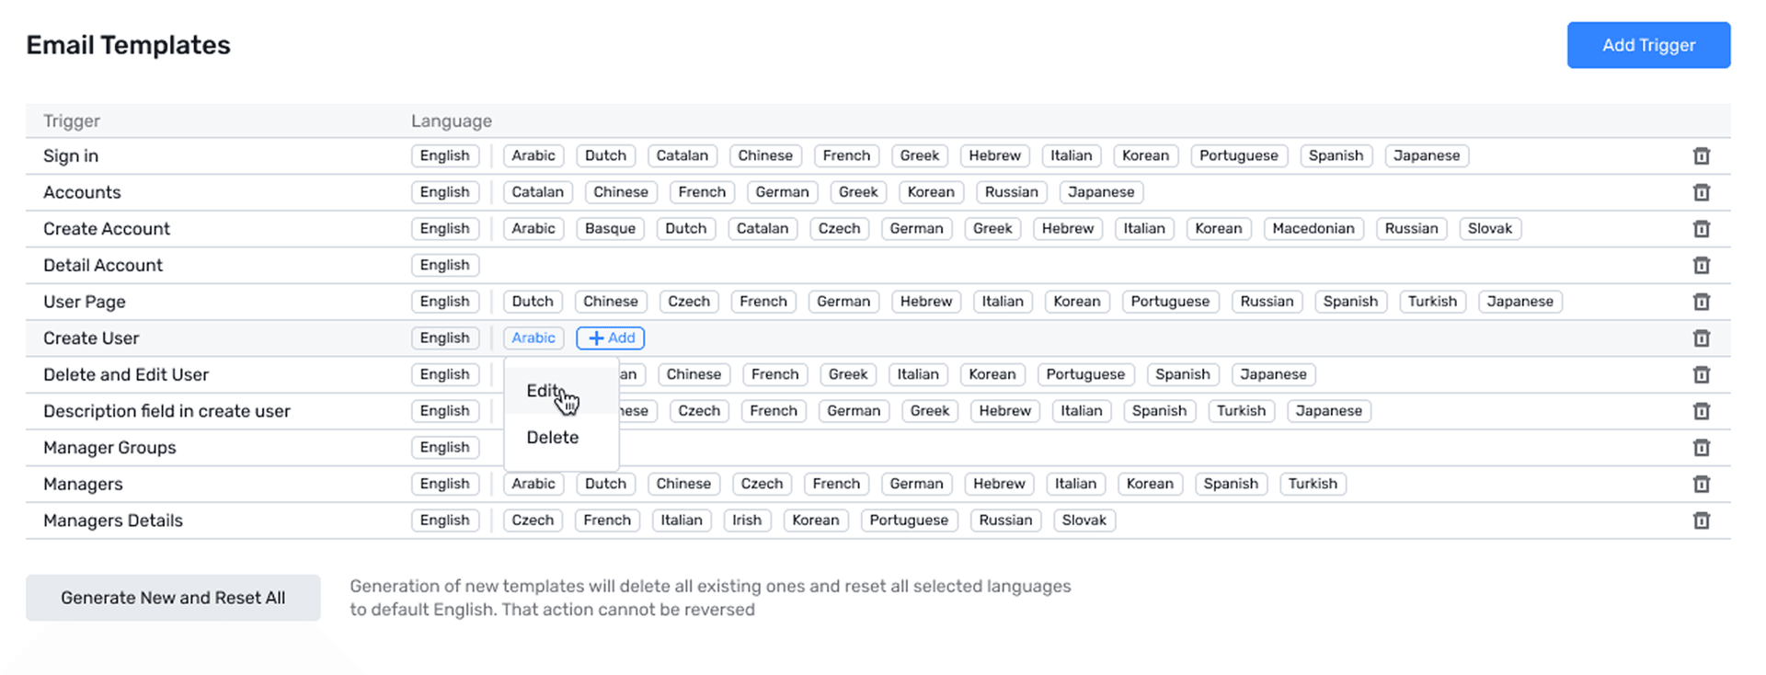The height and width of the screenshot is (675, 1766).
Task: Click Japanese tag in Sign in row
Action: tap(1426, 156)
